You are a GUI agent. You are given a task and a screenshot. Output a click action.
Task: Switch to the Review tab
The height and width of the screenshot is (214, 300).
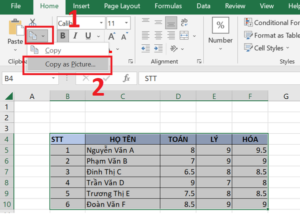235,6
